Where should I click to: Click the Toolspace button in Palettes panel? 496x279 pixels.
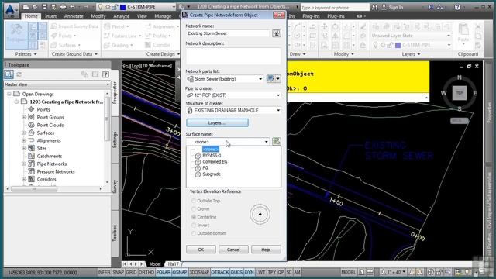coord(16,36)
